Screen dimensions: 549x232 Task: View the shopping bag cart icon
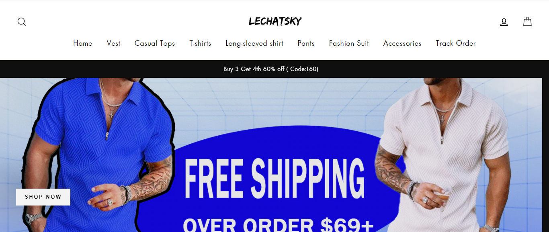[x=527, y=22]
